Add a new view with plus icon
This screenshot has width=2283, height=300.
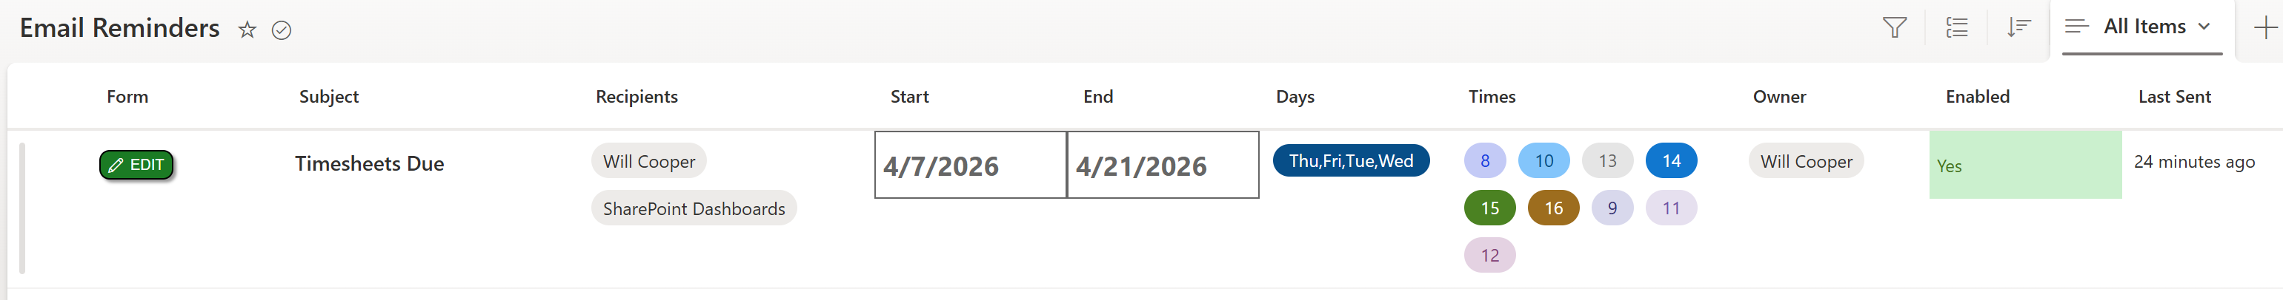[x=2264, y=27]
